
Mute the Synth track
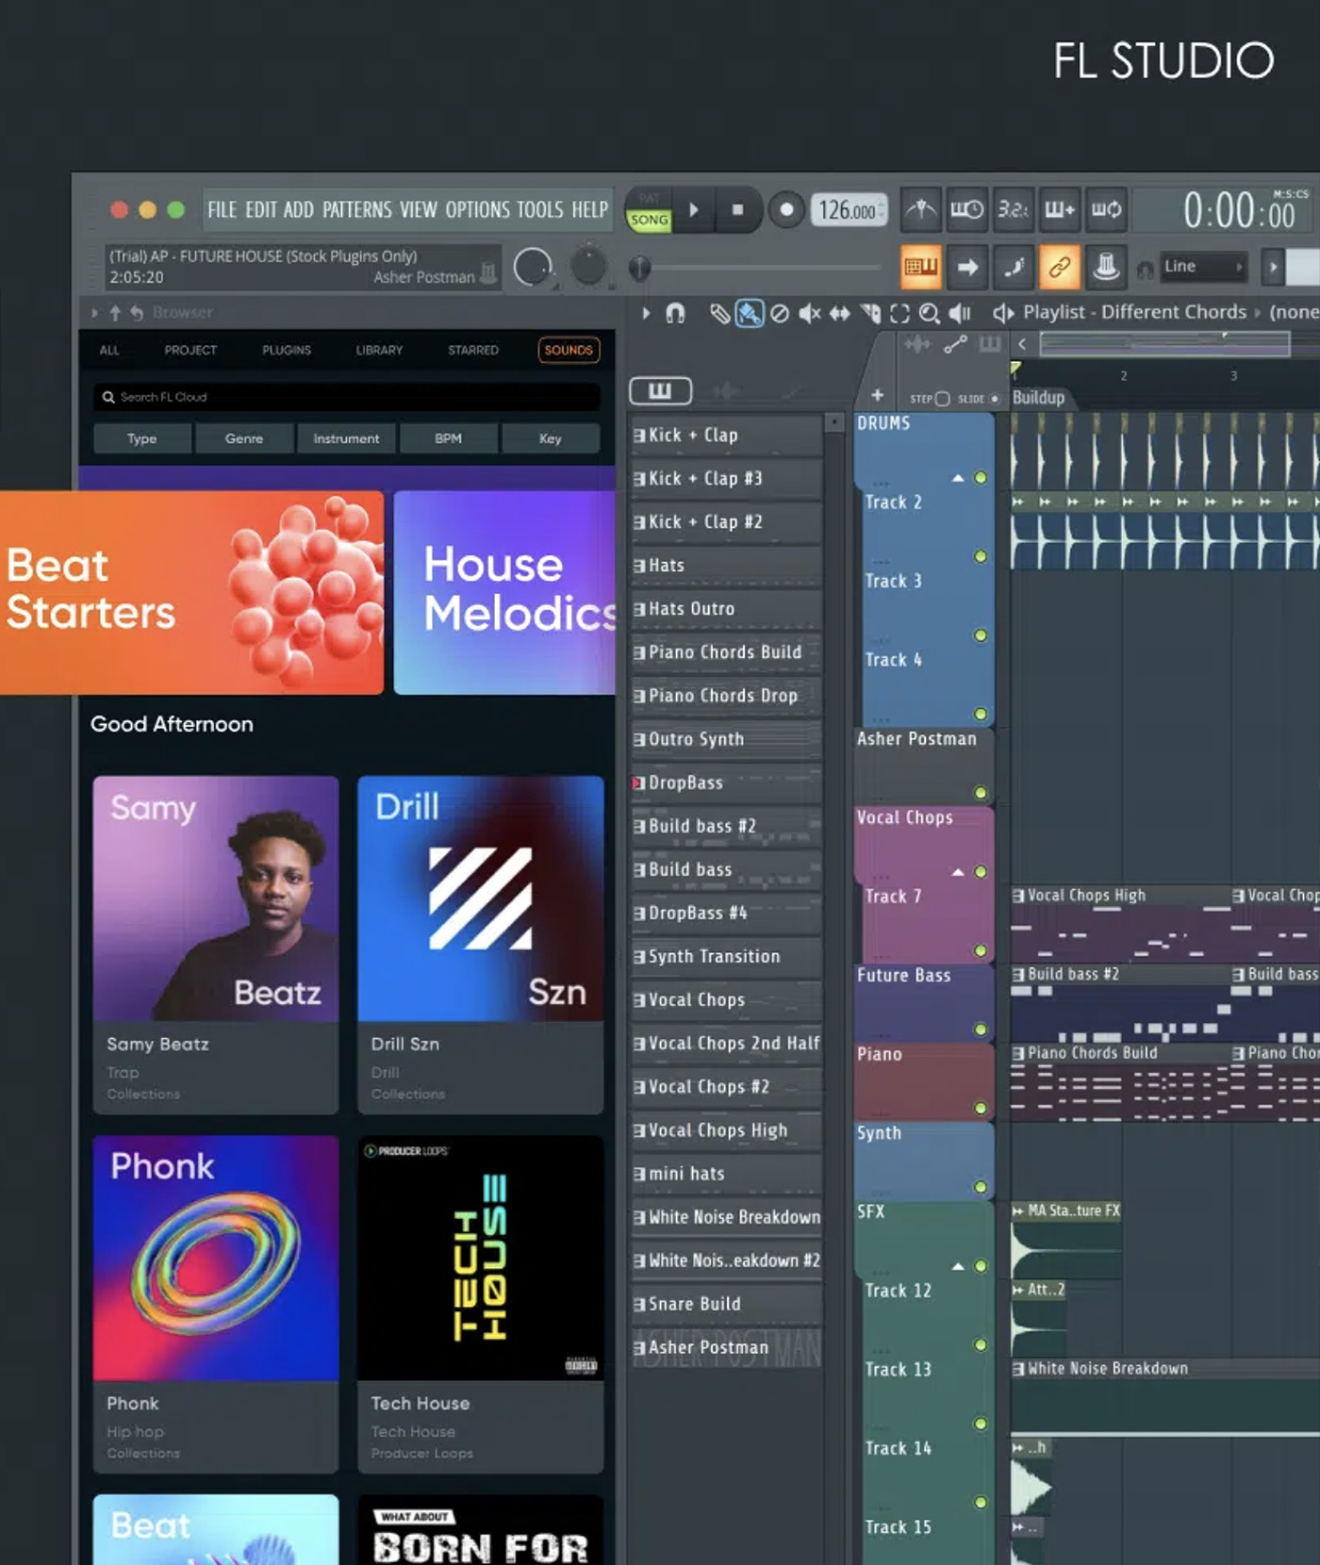point(981,1187)
